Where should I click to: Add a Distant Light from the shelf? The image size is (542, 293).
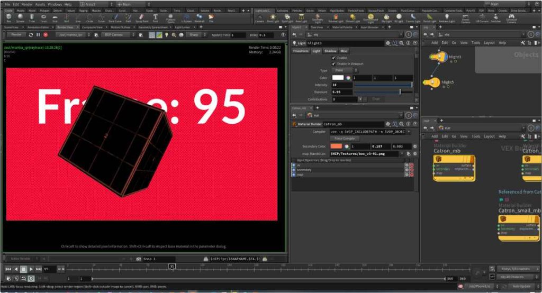tap(353, 18)
